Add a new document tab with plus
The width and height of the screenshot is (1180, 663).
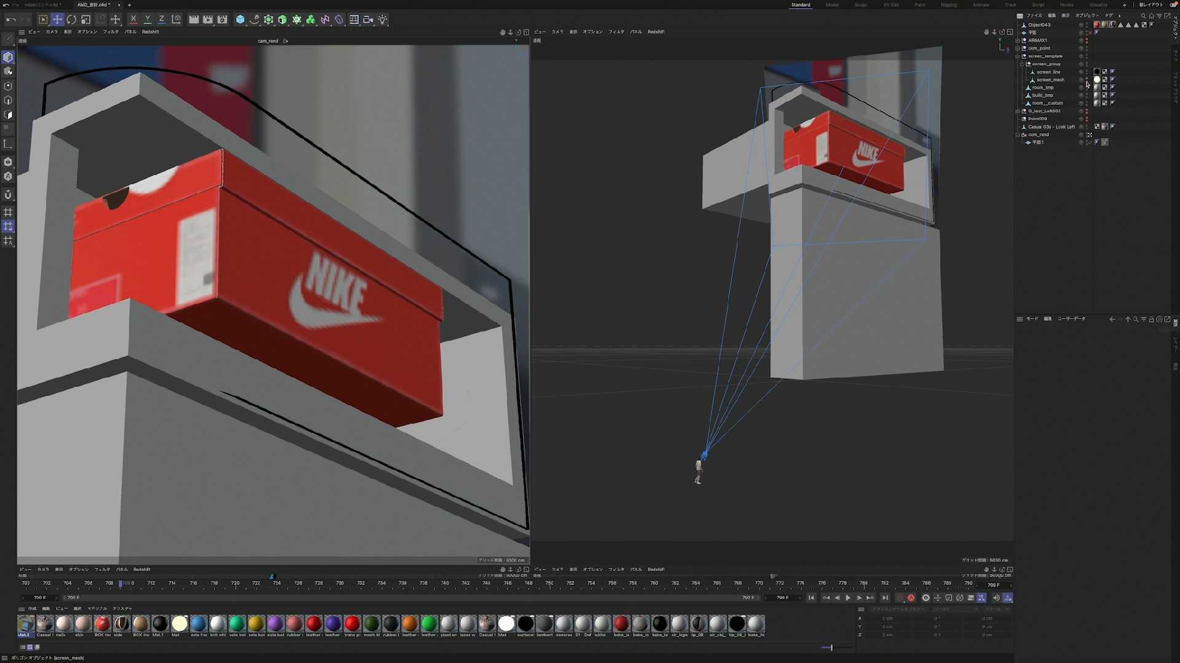pyautogui.click(x=129, y=5)
